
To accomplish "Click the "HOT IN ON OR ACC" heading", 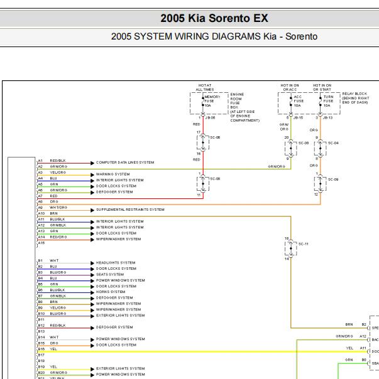I will point(290,87).
